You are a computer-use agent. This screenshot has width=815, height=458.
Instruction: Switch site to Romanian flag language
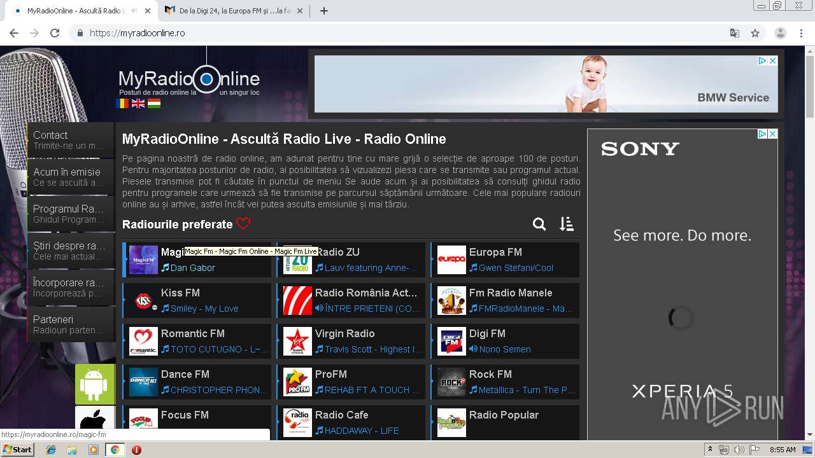(x=122, y=103)
